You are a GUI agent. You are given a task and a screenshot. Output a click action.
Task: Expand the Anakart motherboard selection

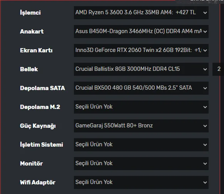pyautogui.click(x=141, y=32)
